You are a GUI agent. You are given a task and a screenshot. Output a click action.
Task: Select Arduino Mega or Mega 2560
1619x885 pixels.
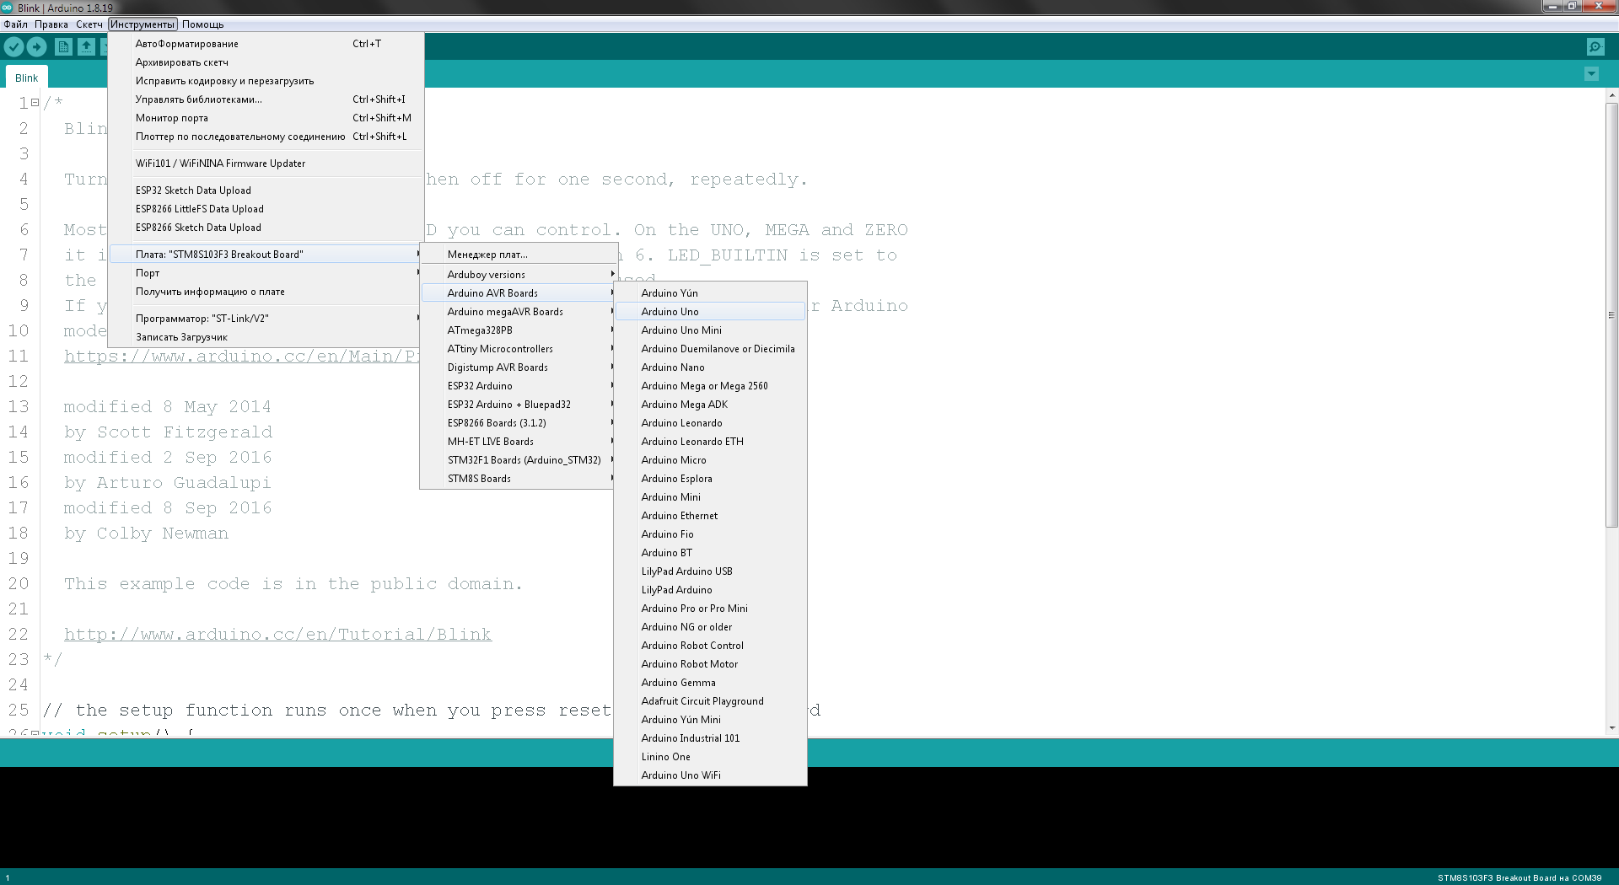pos(710,386)
